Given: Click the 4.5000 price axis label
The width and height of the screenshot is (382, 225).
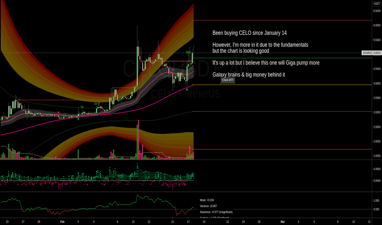Looking at the screenshot, I should coord(377,69).
